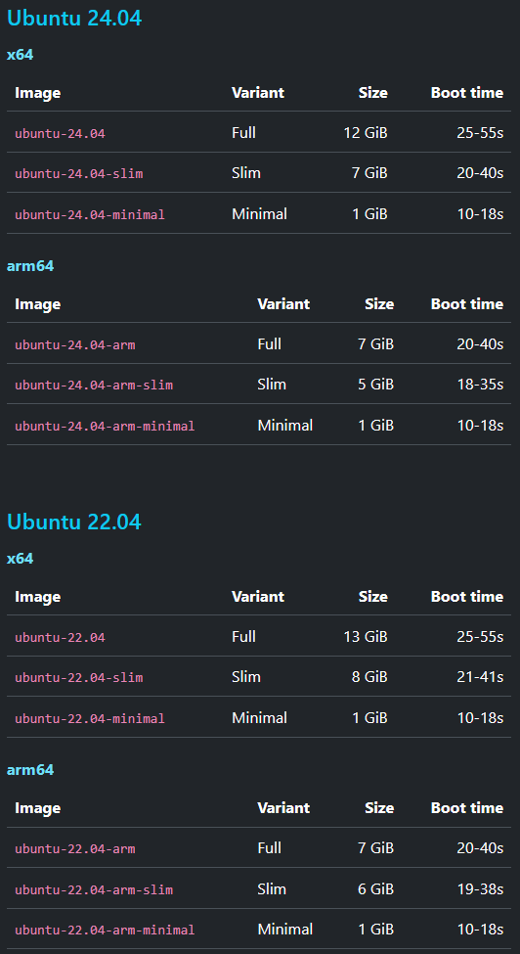
Task: Click 25-55s in the 12 GiB row
Action: tap(480, 133)
